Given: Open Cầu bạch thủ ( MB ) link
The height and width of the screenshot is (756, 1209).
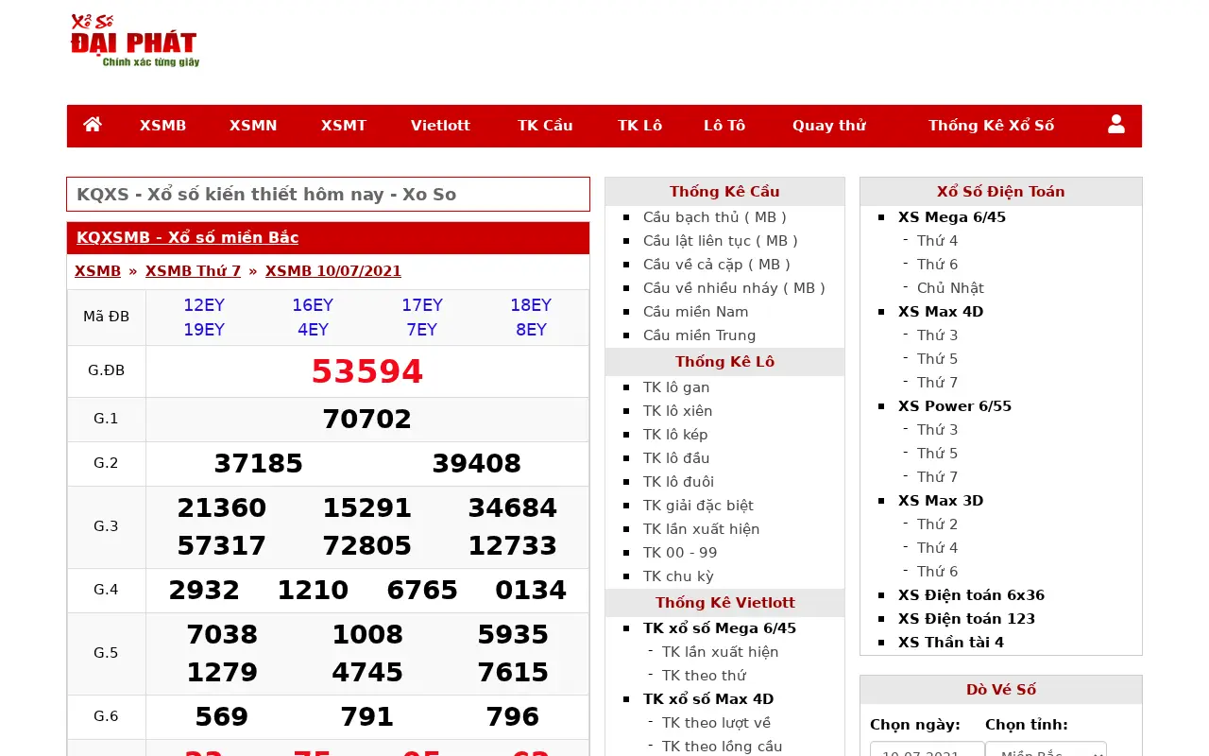Looking at the screenshot, I should click(715, 217).
